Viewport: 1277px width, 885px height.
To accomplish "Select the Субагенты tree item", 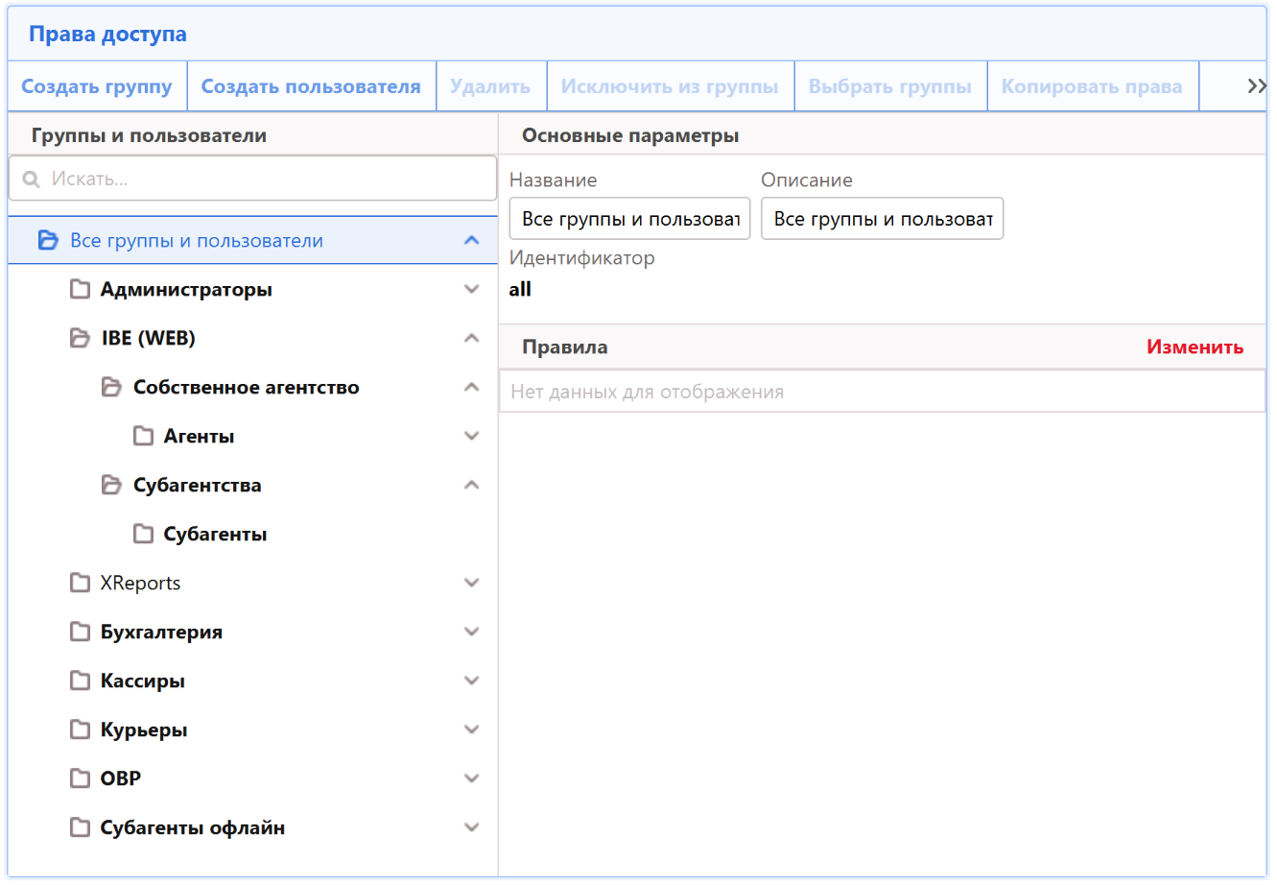I will pos(215,535).
